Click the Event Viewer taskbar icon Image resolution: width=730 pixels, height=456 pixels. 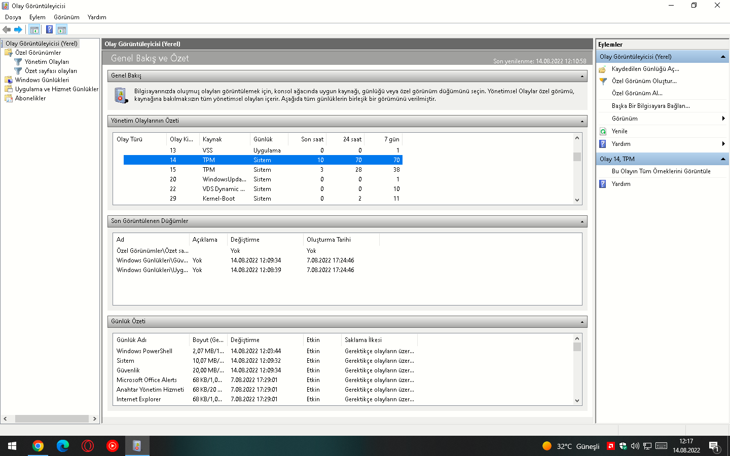tap(137, 446)
